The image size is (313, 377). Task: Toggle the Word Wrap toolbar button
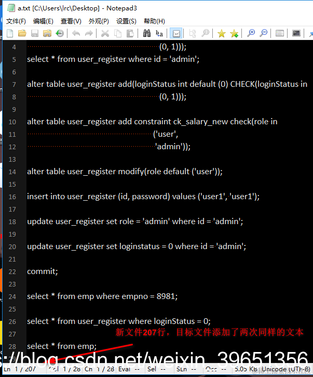point(176,33)
